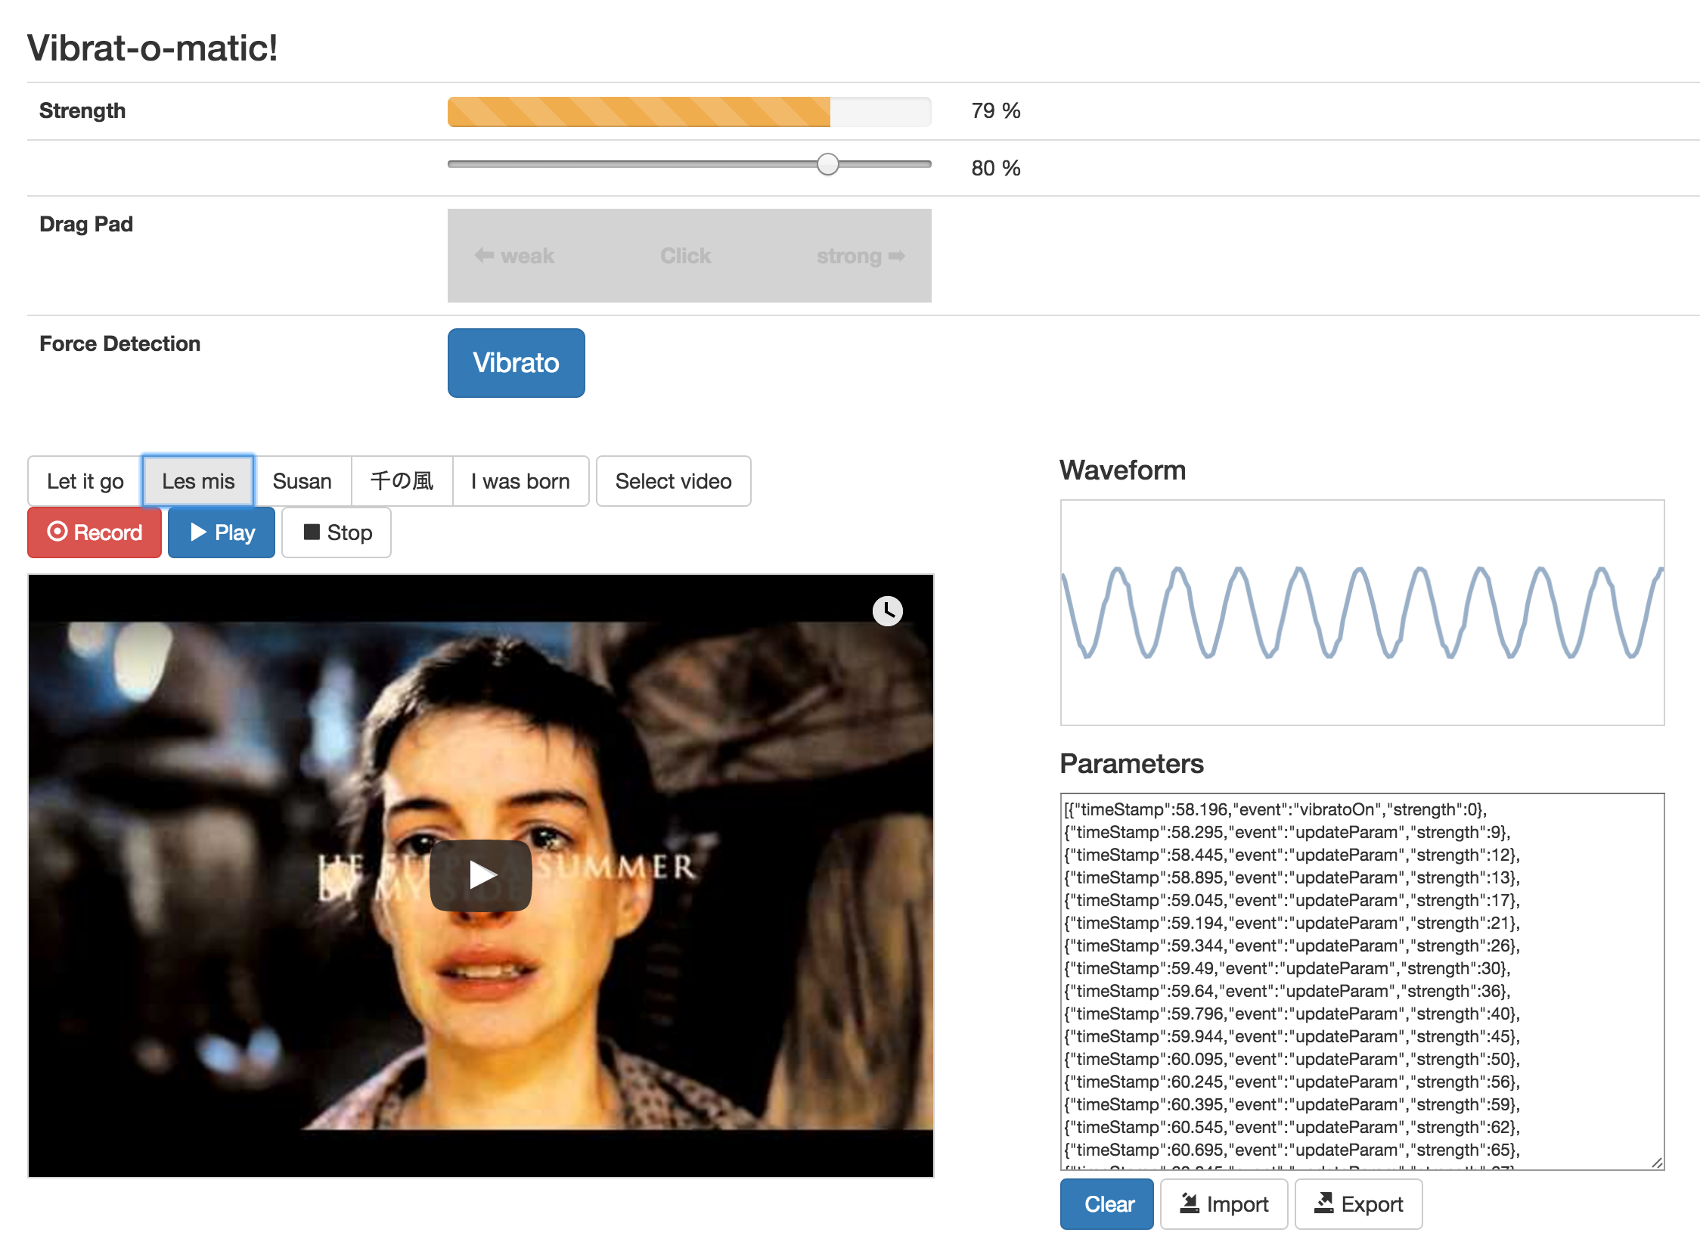Click the waveform display canvas
The width and height of the screenshot is (1700, 1245).
point(1362,613)
